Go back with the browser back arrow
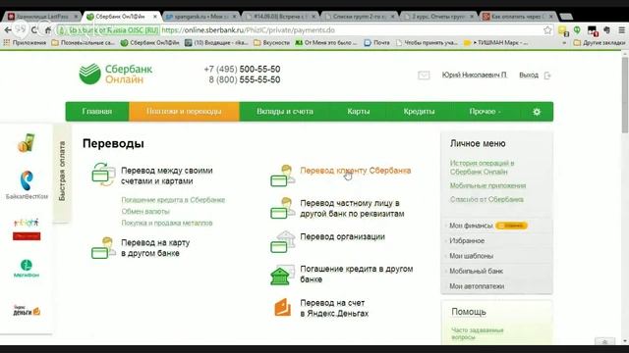 tap(7, 30)
